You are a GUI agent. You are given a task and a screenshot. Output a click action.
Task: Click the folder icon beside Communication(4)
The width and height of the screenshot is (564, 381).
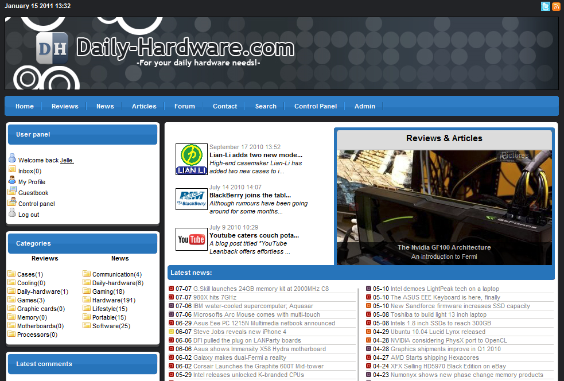pyautogui.click(x=87, y=274)
